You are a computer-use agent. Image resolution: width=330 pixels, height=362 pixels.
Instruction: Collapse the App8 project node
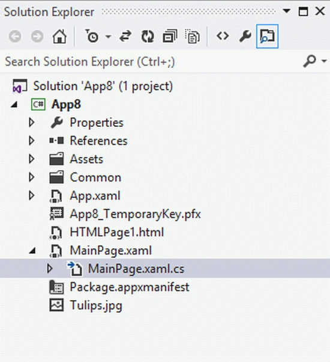(14, 105)
